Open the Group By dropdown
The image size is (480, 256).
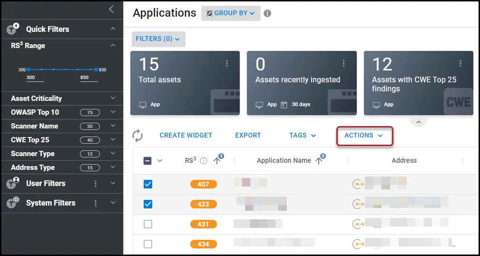pos(231,13)
